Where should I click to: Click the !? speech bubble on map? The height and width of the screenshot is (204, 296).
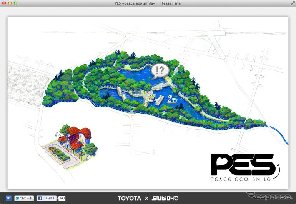point(160,70)
